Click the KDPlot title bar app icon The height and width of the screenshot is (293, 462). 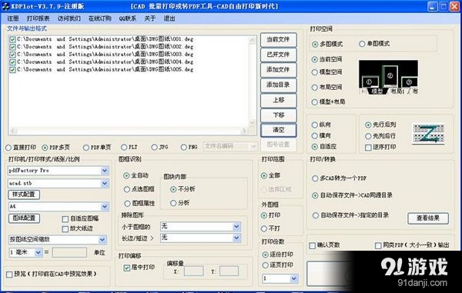coord(5,5)
